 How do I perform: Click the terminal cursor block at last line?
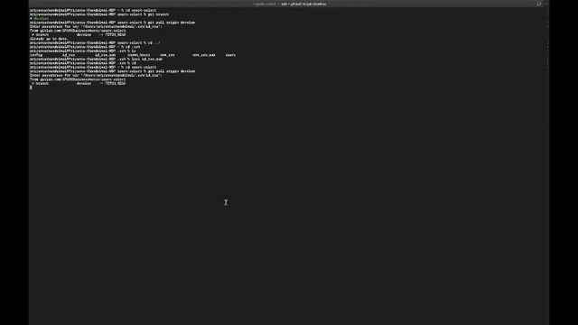pyautogui.click(x=31, y=88)
